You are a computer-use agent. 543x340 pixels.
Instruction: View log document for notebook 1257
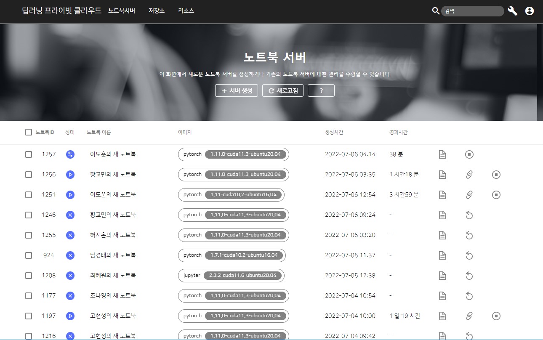point(442,154)
